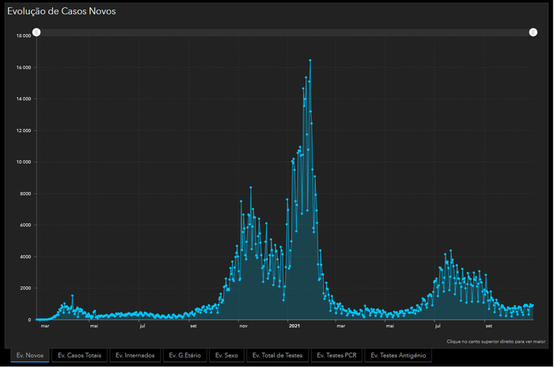The width and height of the screenshot is (554, 367).
Task: Click the 'Clique no canto superior direito' note
Action: [495, 342]
